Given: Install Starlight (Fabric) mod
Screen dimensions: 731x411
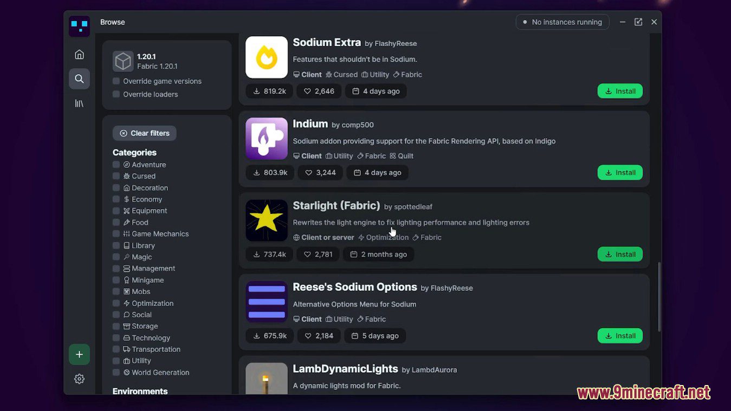Looking at the screenshot, I should point(620,254).
